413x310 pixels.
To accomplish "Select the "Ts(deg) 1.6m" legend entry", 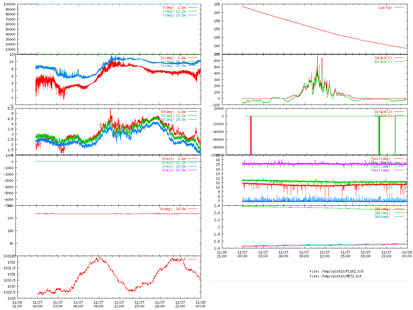I will coord(173,58).
